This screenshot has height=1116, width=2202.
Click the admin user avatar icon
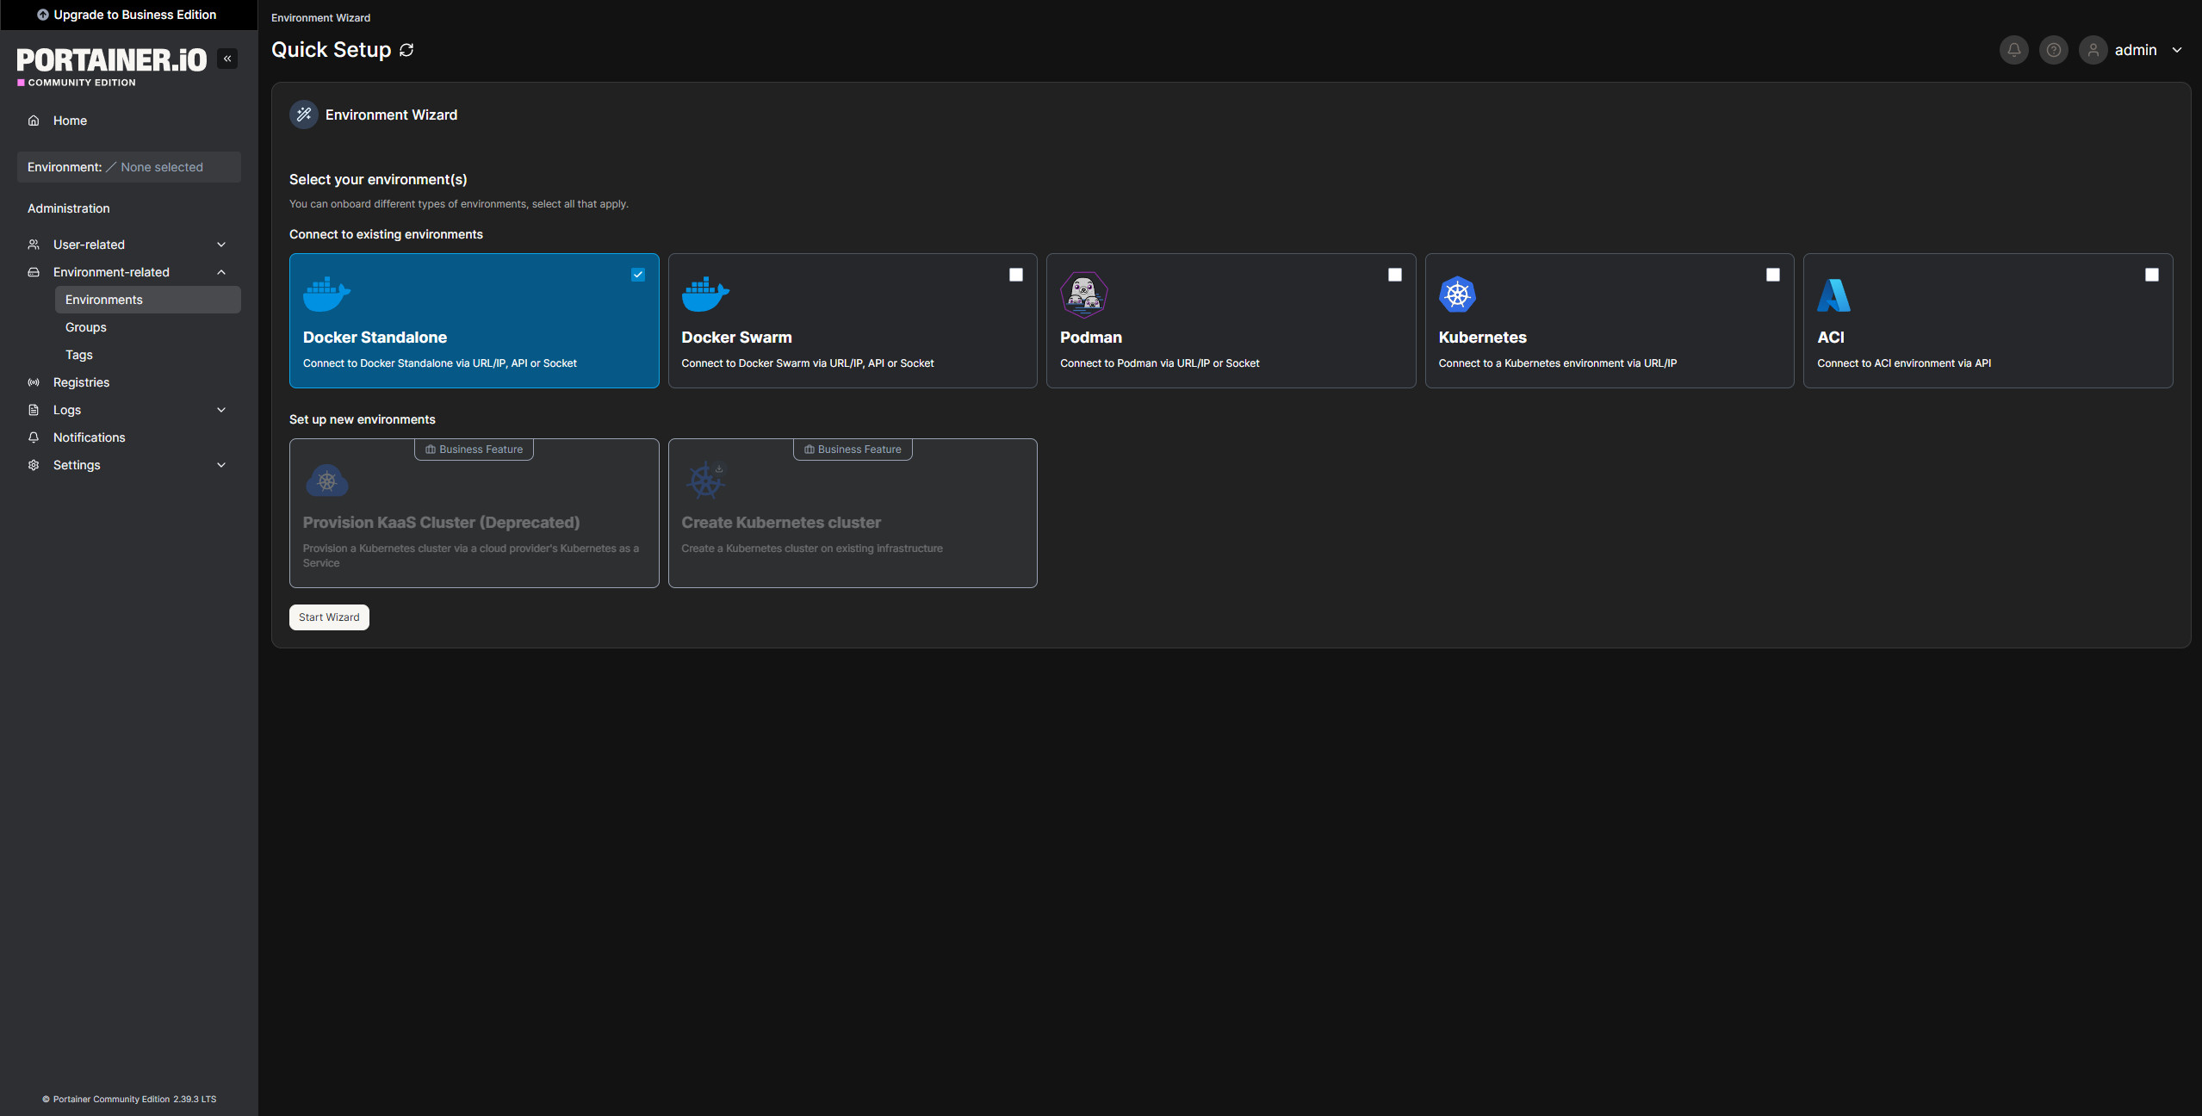2093,50
